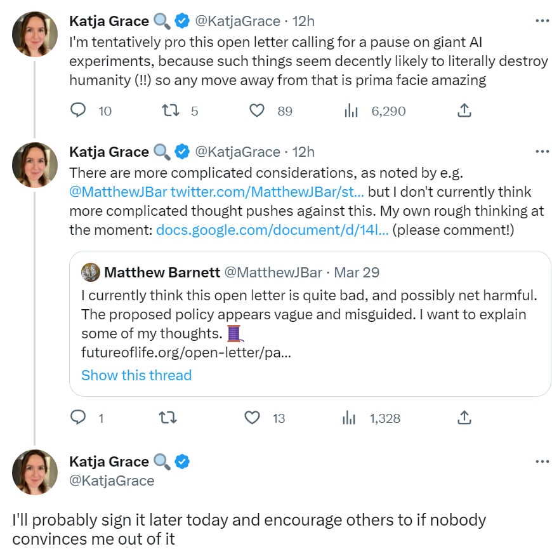Retweet the first tweet with 5 retweets
The image size is (552, 551).
coord(171,110)
